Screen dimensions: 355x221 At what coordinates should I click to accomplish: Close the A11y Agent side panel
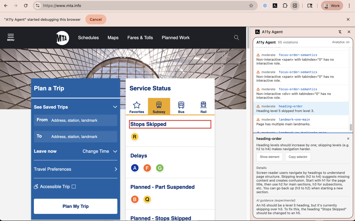pos(349,32)
